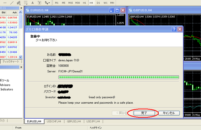Switch to MN timeframe

point(112,3)
